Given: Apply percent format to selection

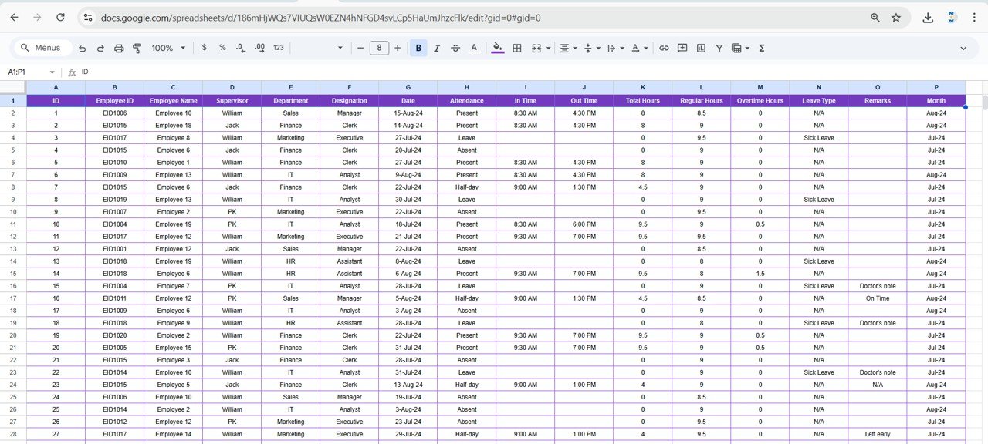Looking at the screenshot, I should [222, 48].
